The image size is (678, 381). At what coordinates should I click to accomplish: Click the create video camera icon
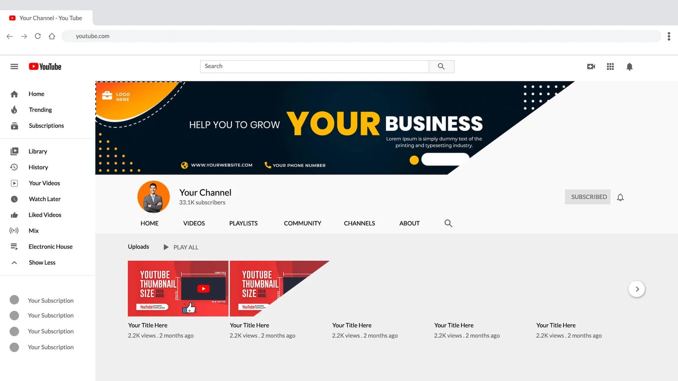click(x=591, y=66)
